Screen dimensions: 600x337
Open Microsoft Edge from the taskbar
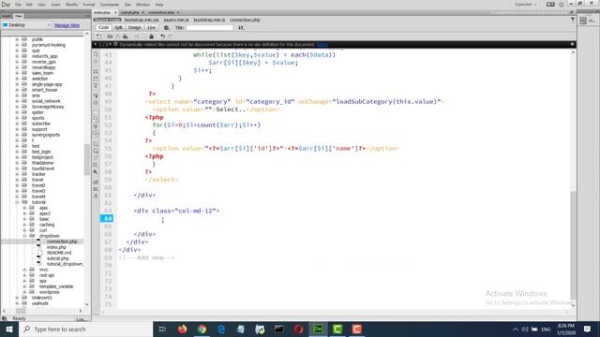(x=221, y=329)
